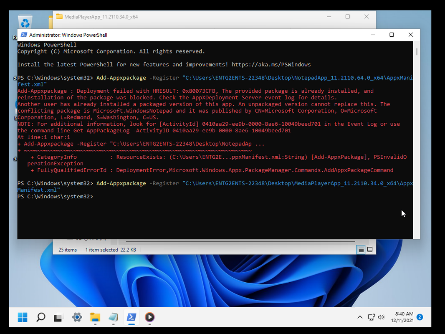Click 'Copyright (C) Microsoft Corporation' line
The height and width of the screenshot is (334, 445).
click(111, 51)
